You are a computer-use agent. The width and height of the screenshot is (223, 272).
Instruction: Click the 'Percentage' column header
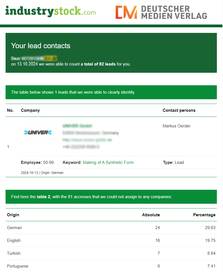click(x=204, y=215)
